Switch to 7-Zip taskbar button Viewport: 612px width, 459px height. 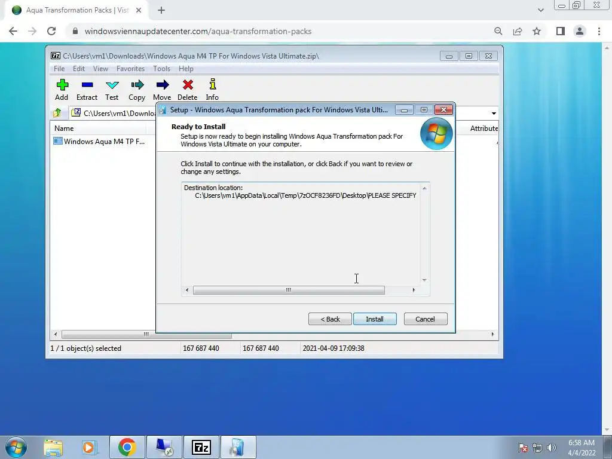201,447
